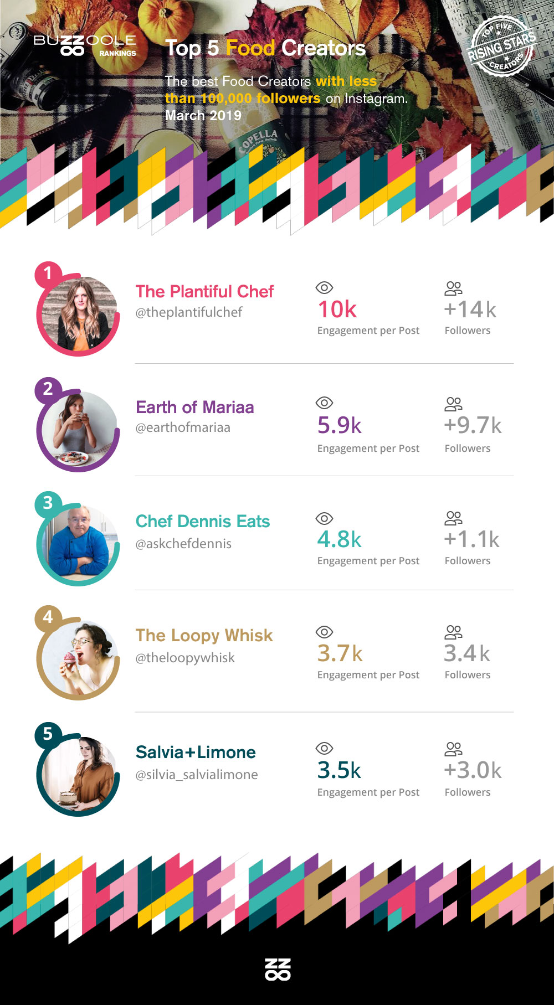Viewport: 554px width, 1005px height.
Task: Click the eye icon above 4.8k engagement
Action: [x=324, y=518]
